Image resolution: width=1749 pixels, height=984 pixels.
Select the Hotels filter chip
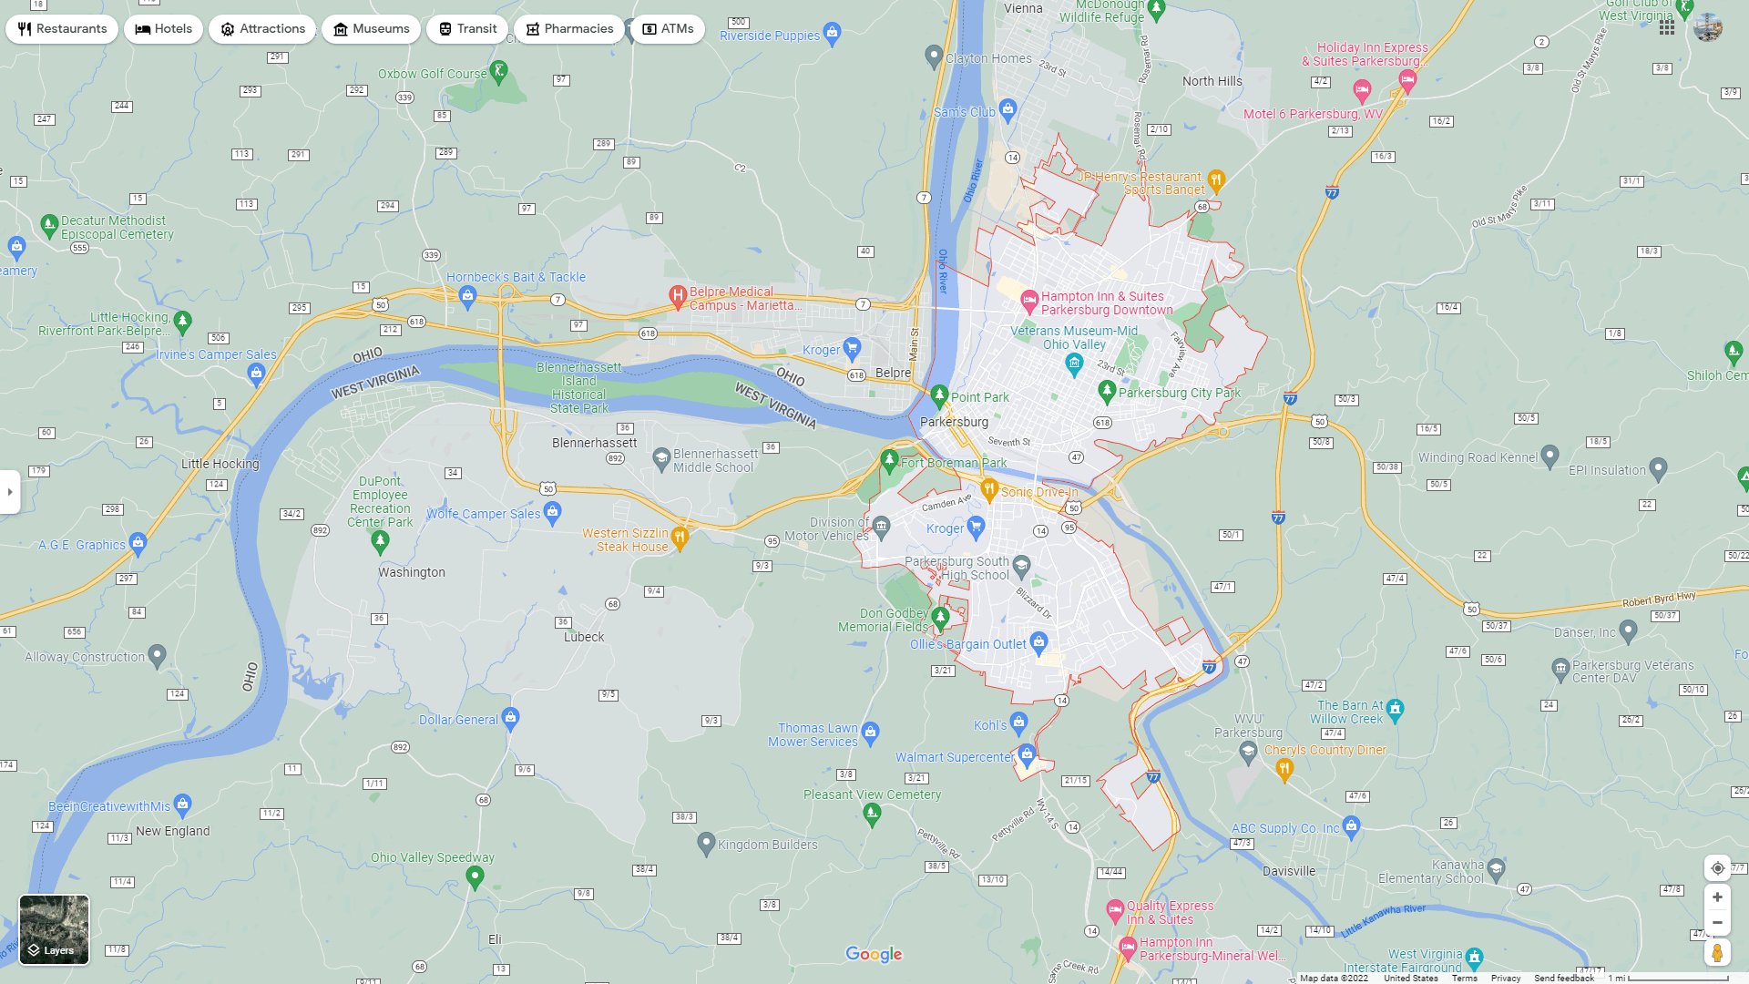(x=164, y=29)
